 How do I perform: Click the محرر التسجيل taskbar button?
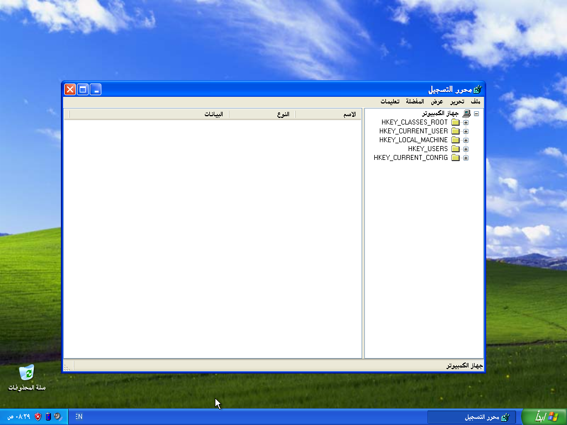pyautogui.click(x=472, y=417)
